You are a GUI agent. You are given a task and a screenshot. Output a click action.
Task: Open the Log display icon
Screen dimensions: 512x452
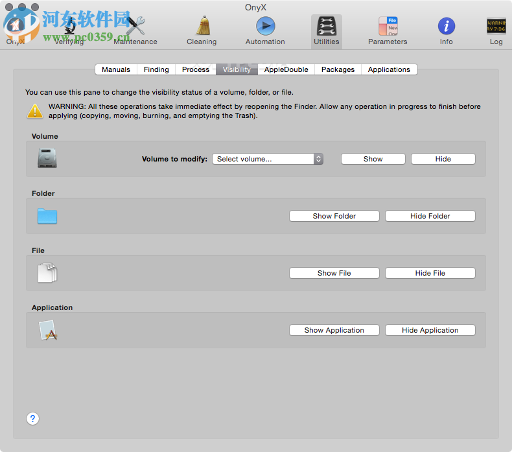(496, 26)
